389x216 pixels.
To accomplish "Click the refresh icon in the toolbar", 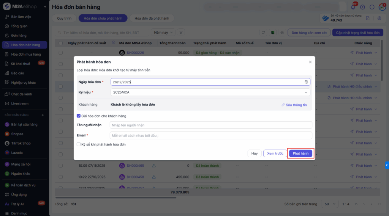I will point(263,33).
